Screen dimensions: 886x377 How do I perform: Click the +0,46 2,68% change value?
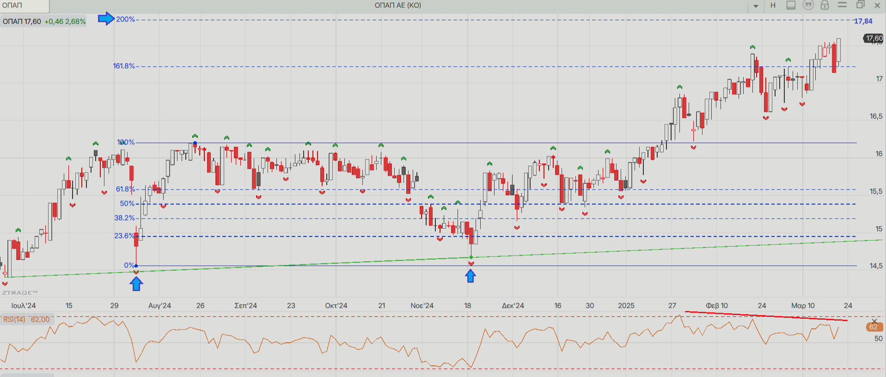(65, 21)
